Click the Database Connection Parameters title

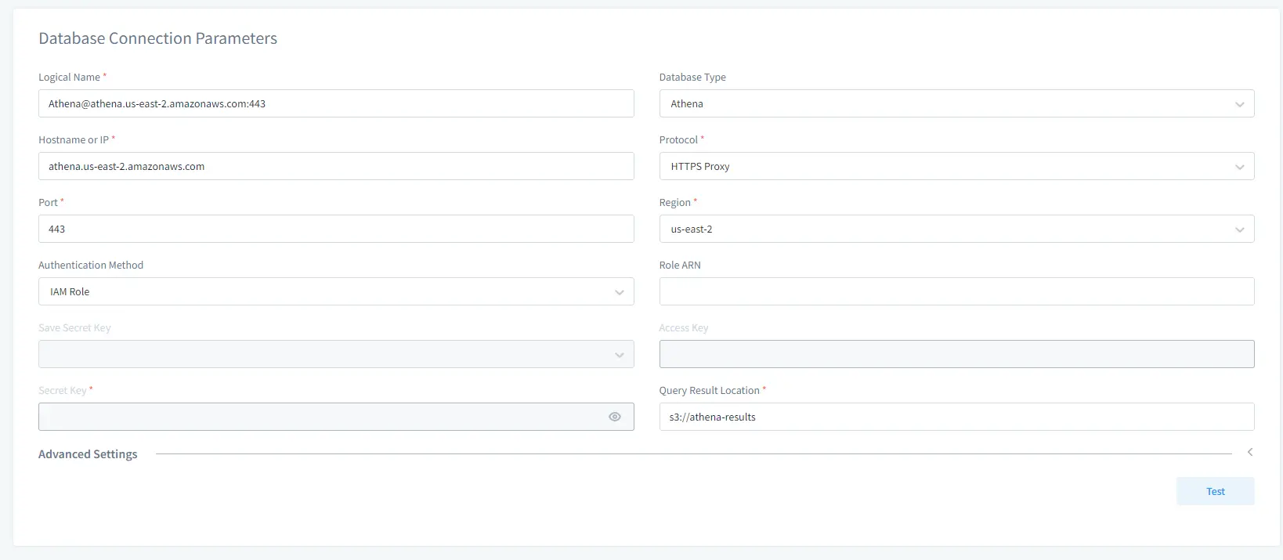pyautogui.click(x=158, y=38)
